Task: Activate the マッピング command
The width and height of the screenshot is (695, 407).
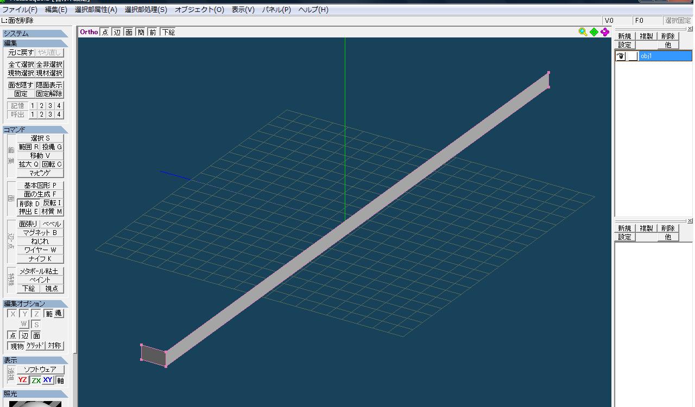Action: click(x=40, y=173)
